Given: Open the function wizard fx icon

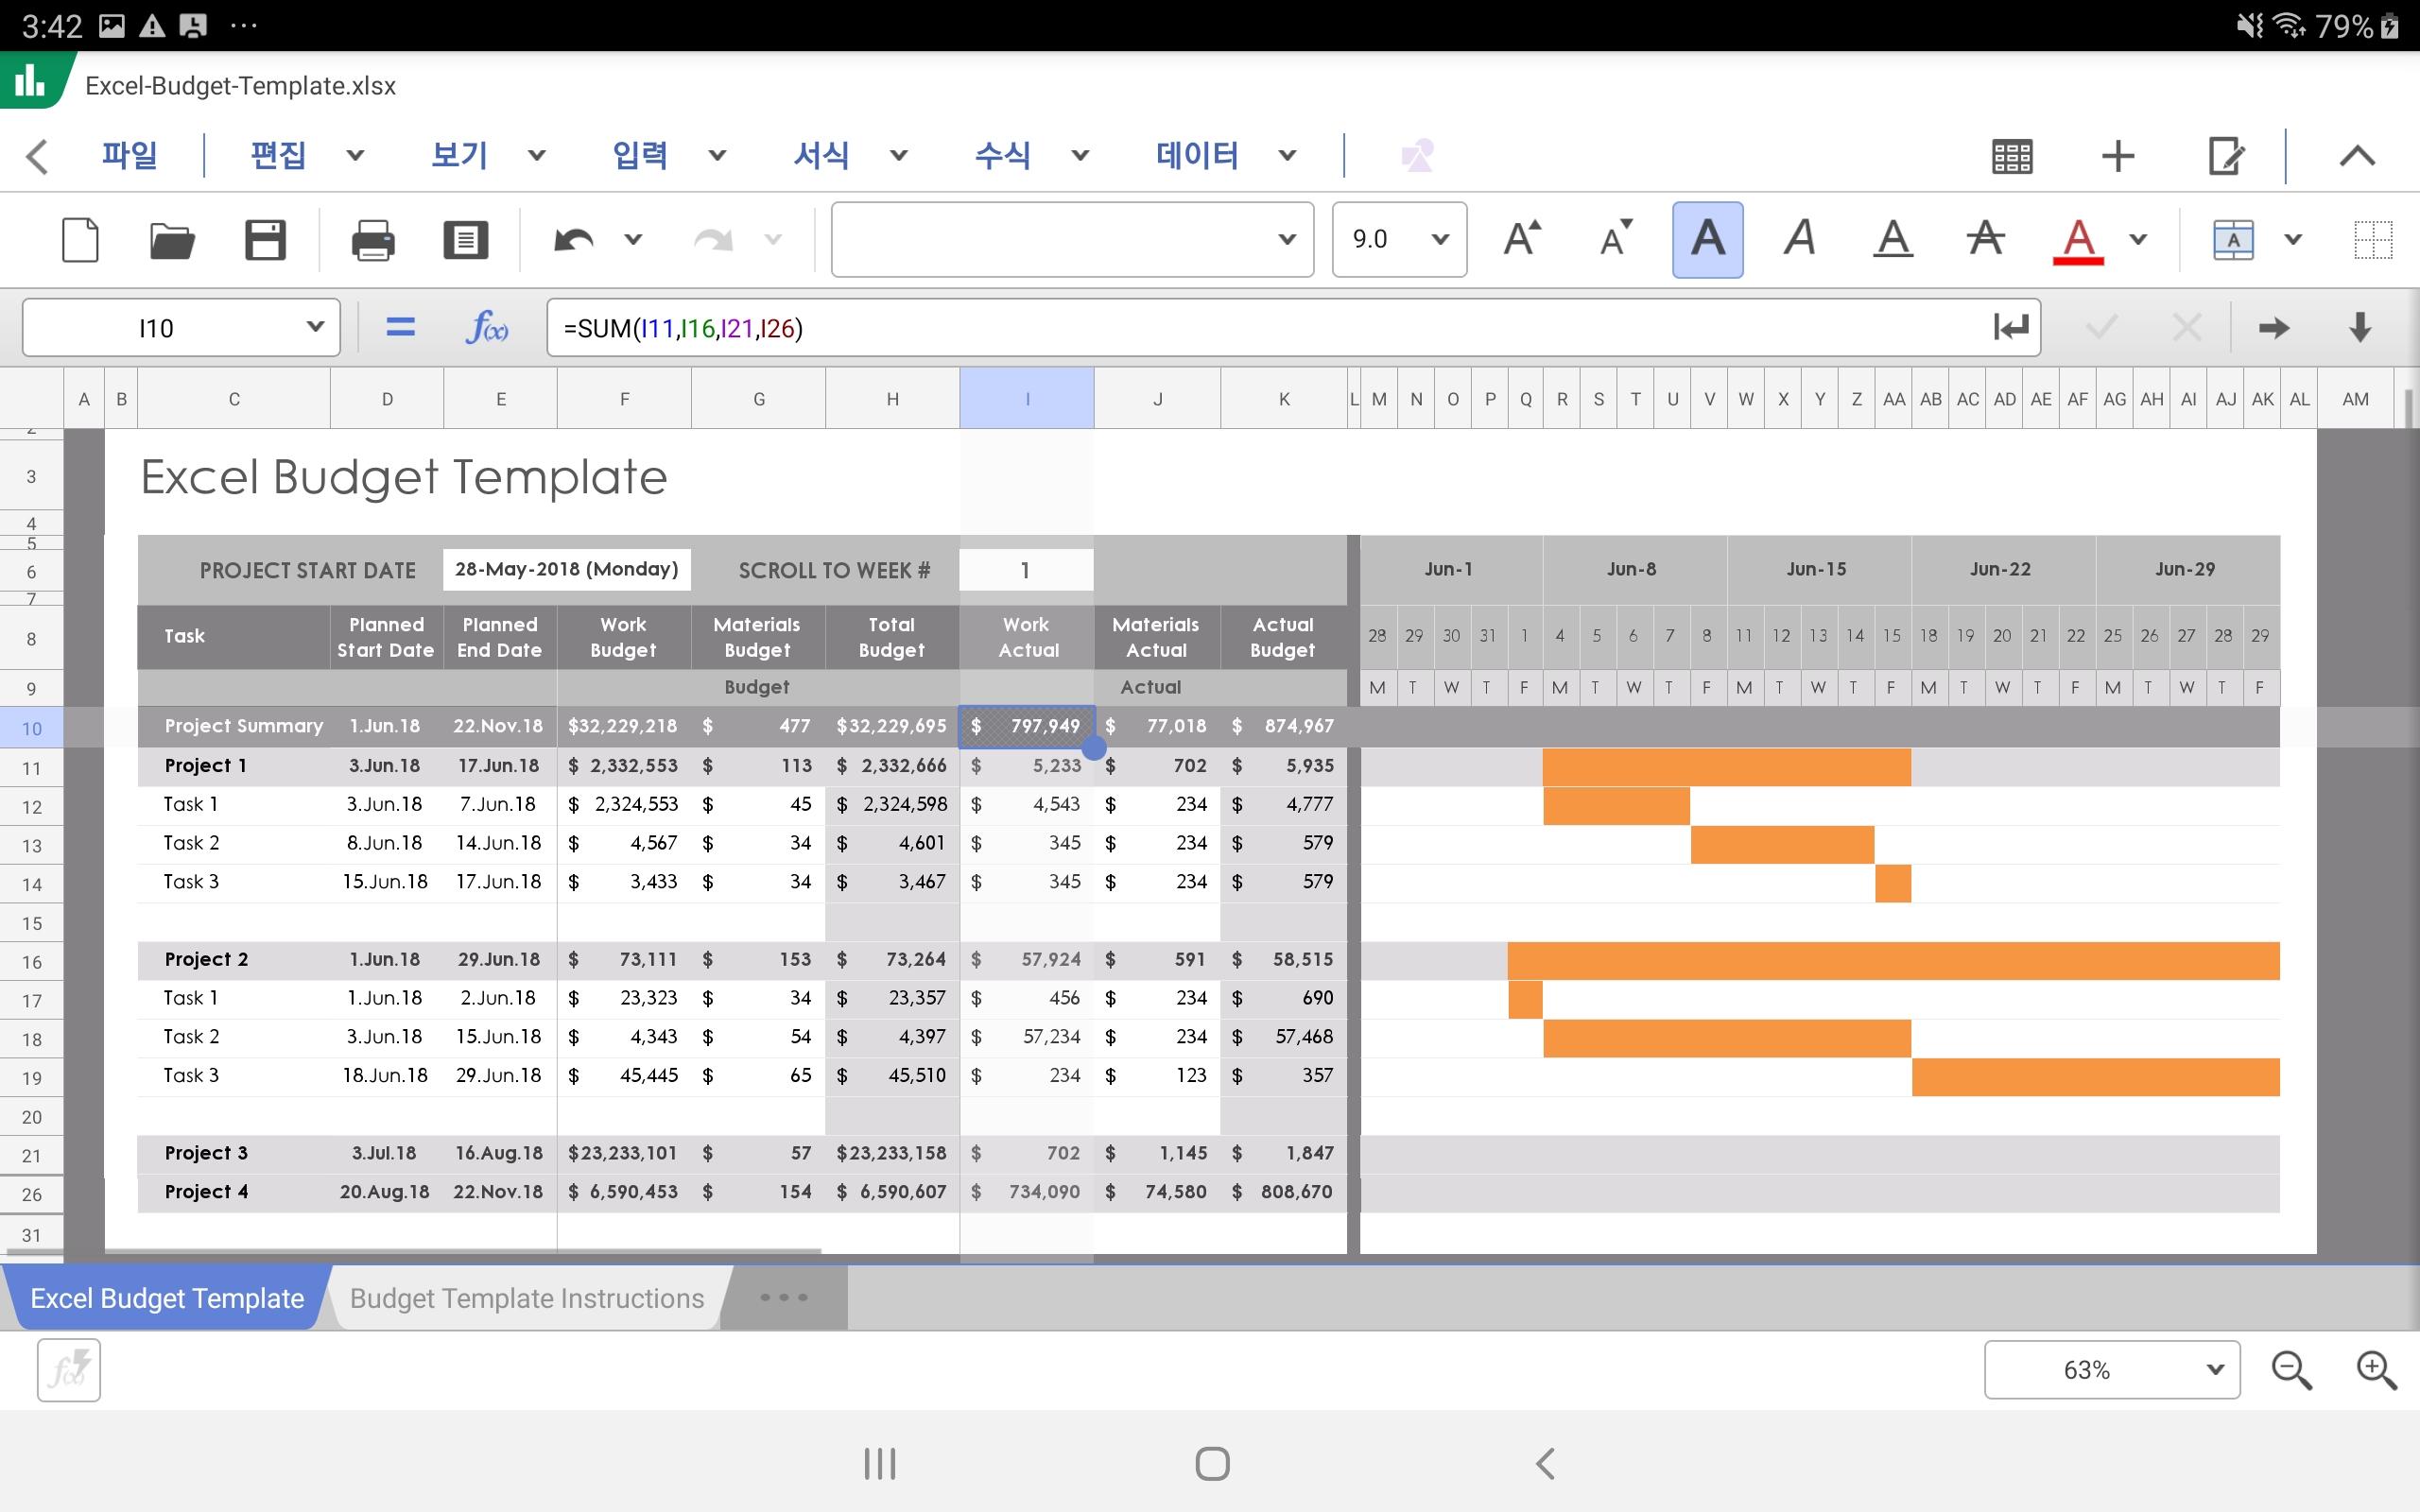Looking at the screenshot, I should coord(487,327).
